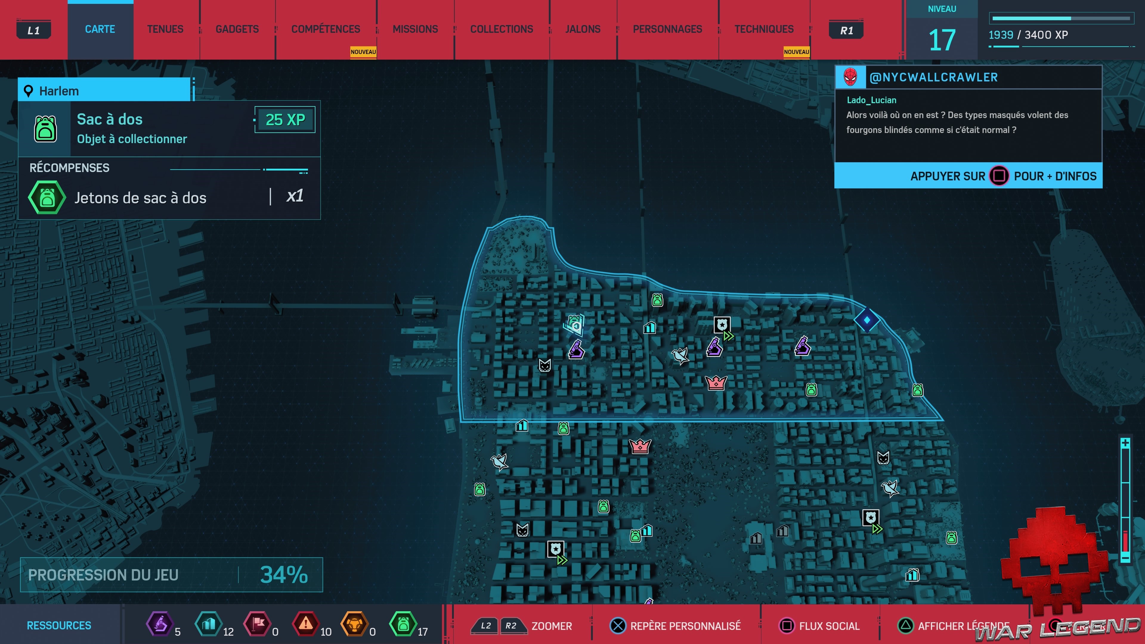The width and height of the screenshot is (1145, 644).
Task: Open the Collections tab
Action: [501, 29]
